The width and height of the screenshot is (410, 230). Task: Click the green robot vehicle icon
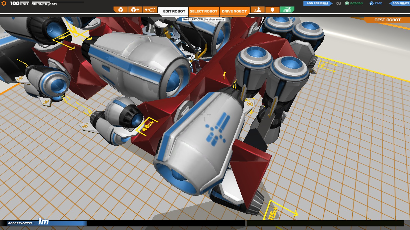(x=287, y=10)
